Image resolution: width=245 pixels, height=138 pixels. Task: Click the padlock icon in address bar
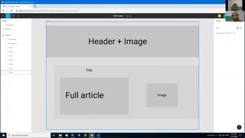[16, 11]
